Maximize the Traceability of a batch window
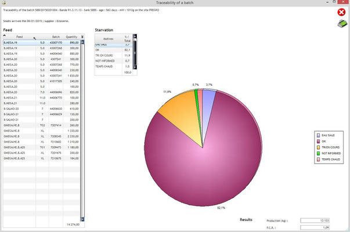The height and width of the screenshot is (232, 350). pos(334,2)
